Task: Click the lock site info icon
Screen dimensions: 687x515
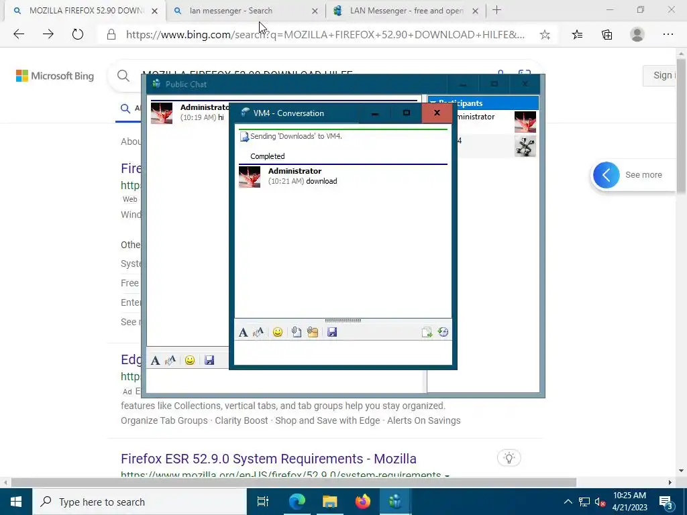Action: [111, 35]
